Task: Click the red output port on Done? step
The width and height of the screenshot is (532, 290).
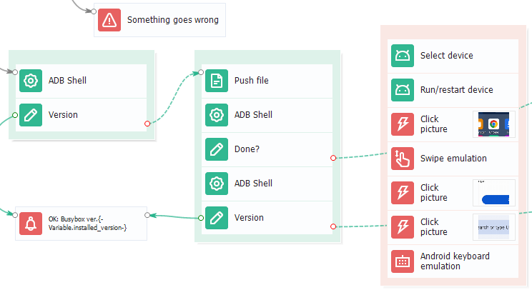Action: tap(333, 158)
